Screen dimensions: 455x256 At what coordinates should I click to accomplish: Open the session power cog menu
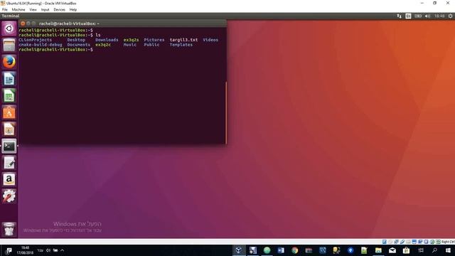pos(450,16)
